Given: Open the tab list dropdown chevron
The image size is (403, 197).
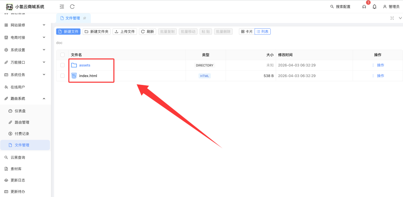Looking at the screenshot, I should (400, 18).
